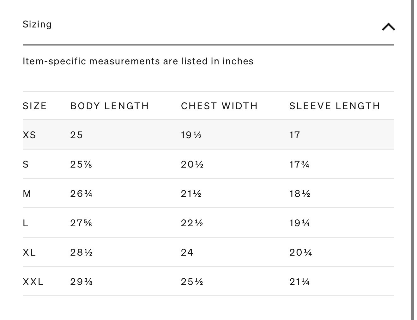This screenshot has height=320, width=417.
Task: Select the S size row label
Action: click(x=26, y=164)
